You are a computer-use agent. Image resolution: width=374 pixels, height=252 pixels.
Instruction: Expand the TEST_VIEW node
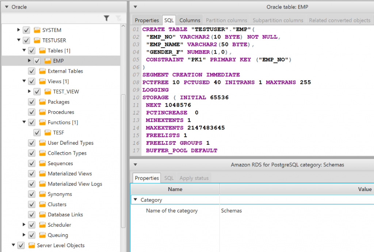point(29,91)
